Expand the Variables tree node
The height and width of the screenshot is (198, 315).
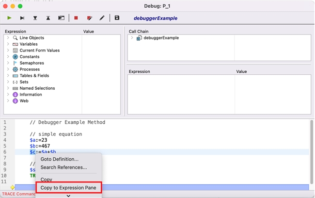tap(8, 44)
